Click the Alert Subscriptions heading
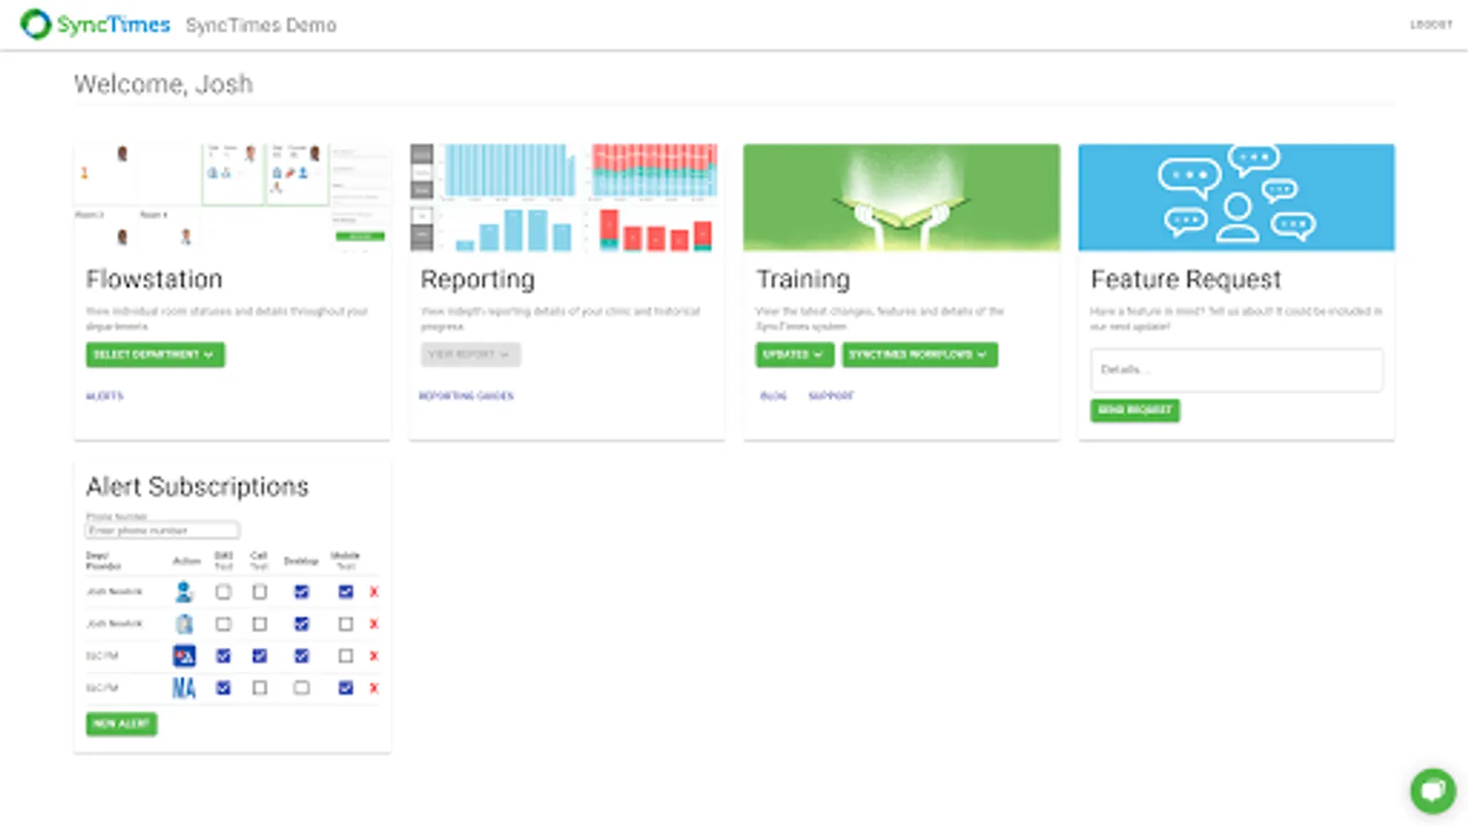Image resolution: width=1468 pixels, height=826 pixels. (197, 486)
